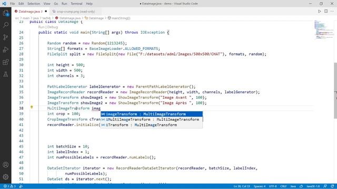Click JavaSE-1.8 runtime in status bar
Image resolution: width=337 pixels, height=189 pixels.
click(313, 186)
